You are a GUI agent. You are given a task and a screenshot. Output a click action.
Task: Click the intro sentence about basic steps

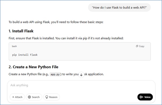click(x=56, y=22)
